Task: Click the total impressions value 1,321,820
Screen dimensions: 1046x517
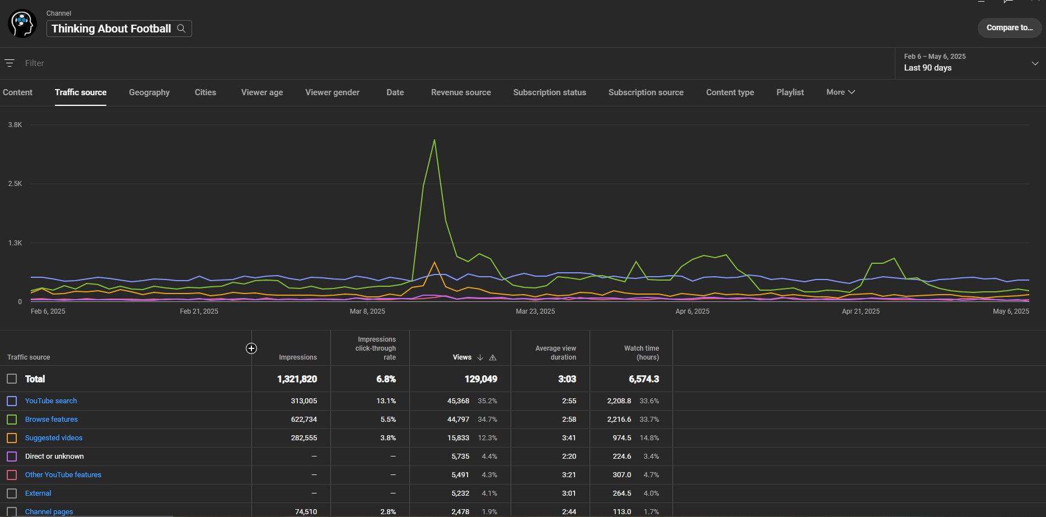Action: [x=297, y=379]
